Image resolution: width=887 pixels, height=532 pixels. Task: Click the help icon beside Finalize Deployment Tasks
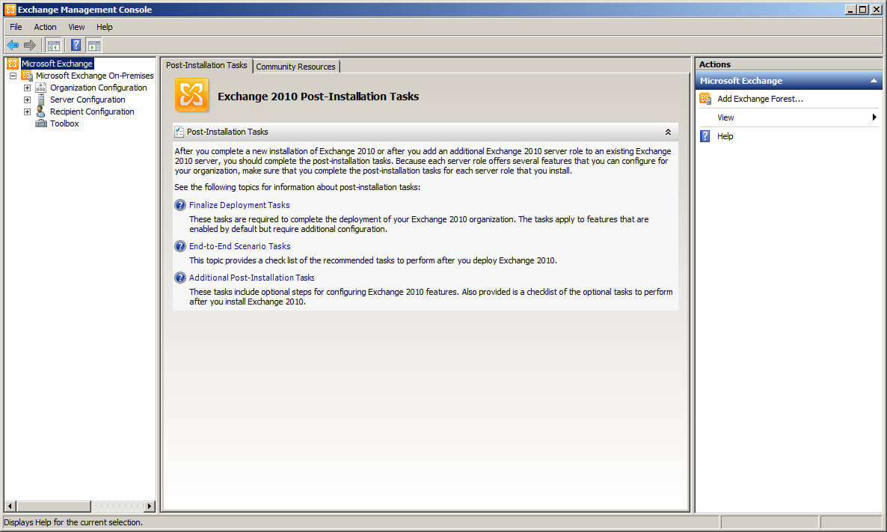(180, 205)
